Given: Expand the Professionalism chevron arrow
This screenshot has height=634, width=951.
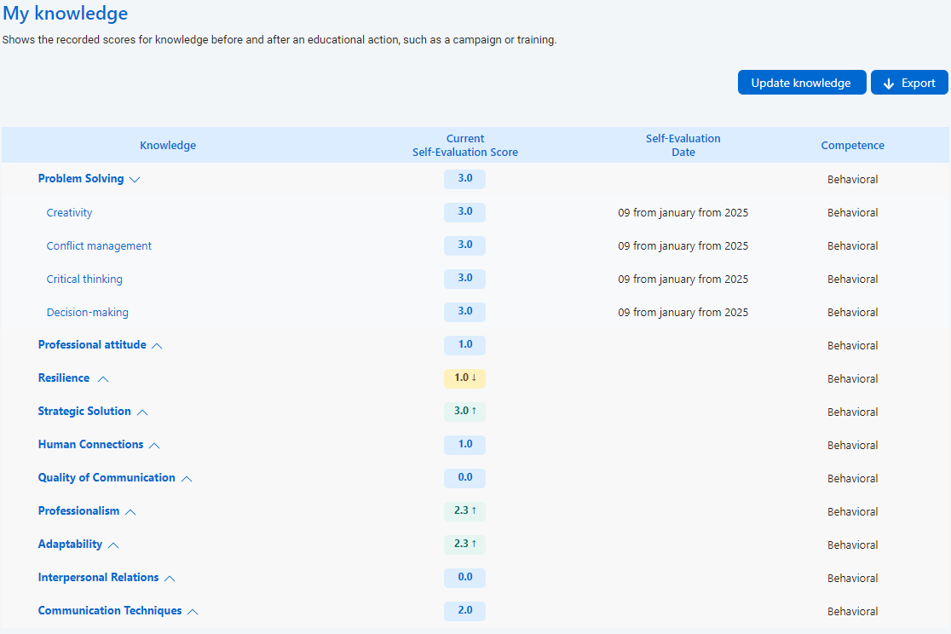Looking at the screenshot, I should 130,512.
